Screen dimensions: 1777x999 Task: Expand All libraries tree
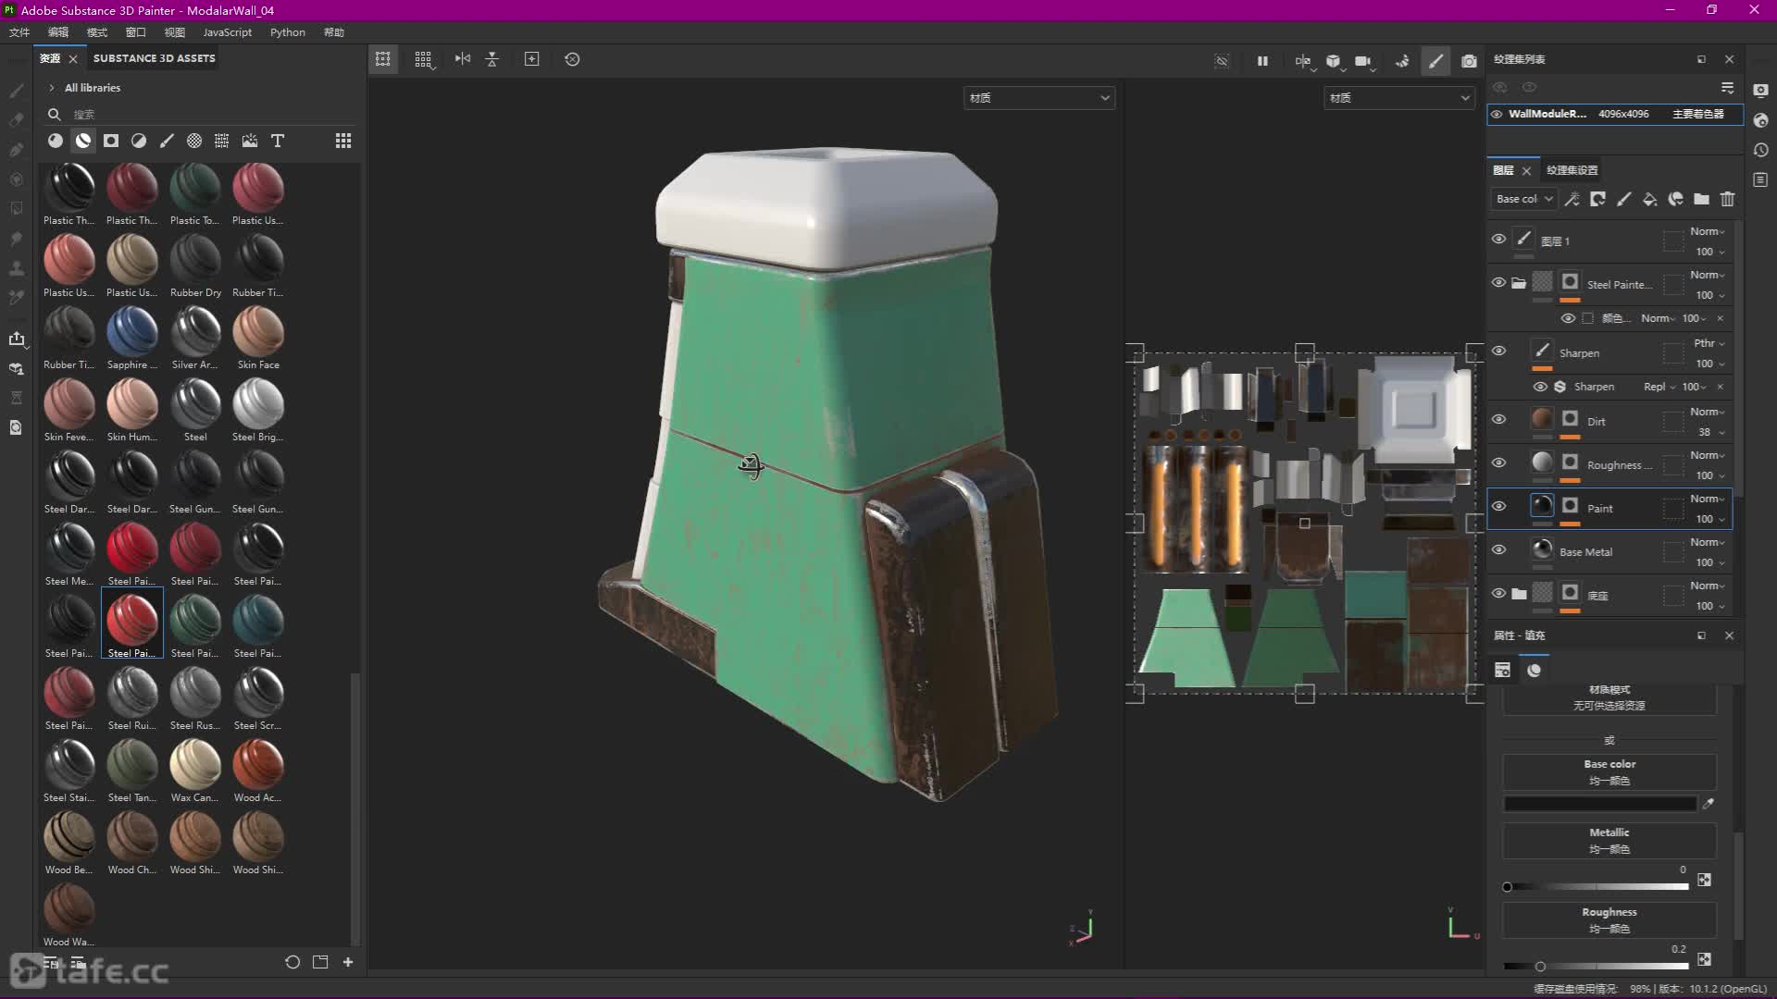coord(52,88)
